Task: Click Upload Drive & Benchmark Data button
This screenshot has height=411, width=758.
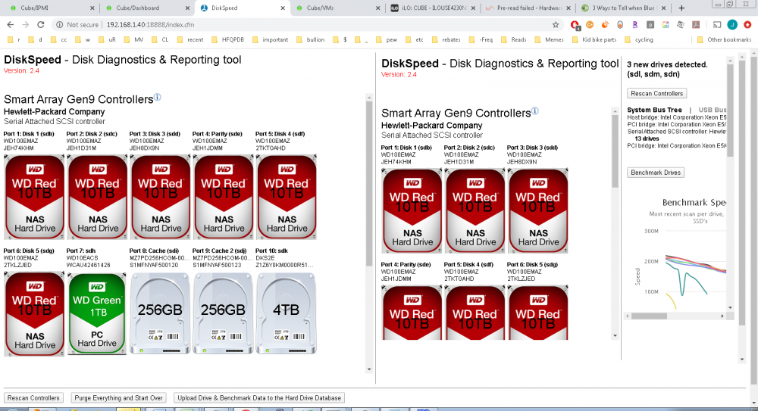Action: (x=259, y=398)
